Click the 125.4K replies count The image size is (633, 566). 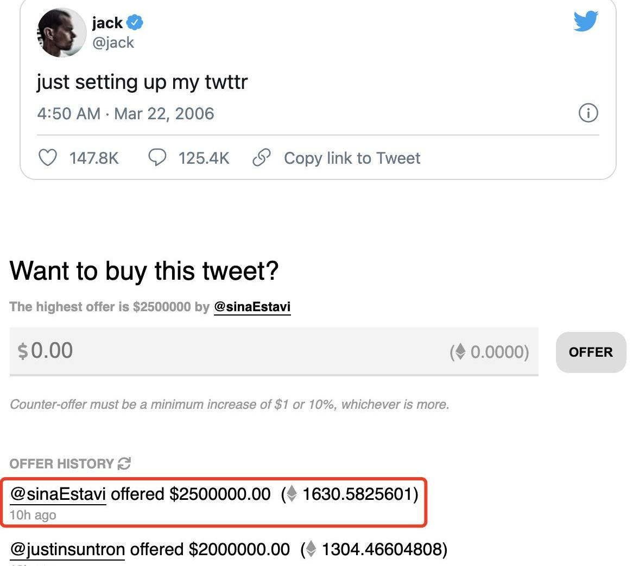(x=204, y=158)
